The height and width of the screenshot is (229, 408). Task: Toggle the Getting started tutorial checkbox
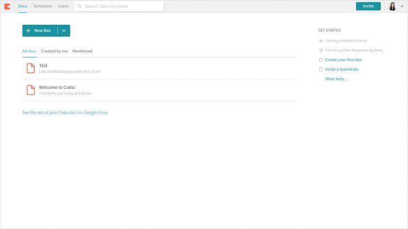coord(321,41)
